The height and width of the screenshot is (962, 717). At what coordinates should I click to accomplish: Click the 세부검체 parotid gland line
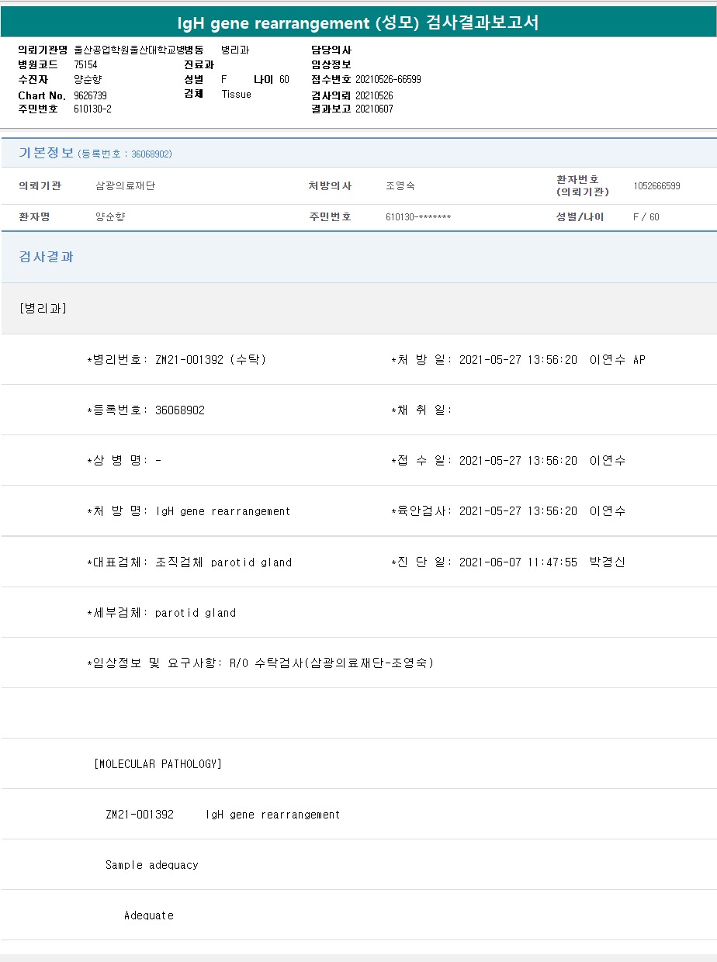tap(161, 613)
